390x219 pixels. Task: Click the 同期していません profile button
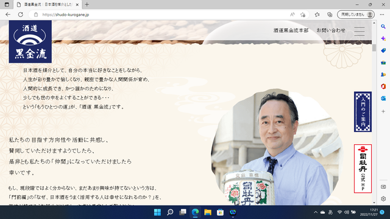click(x=356, y=15)
